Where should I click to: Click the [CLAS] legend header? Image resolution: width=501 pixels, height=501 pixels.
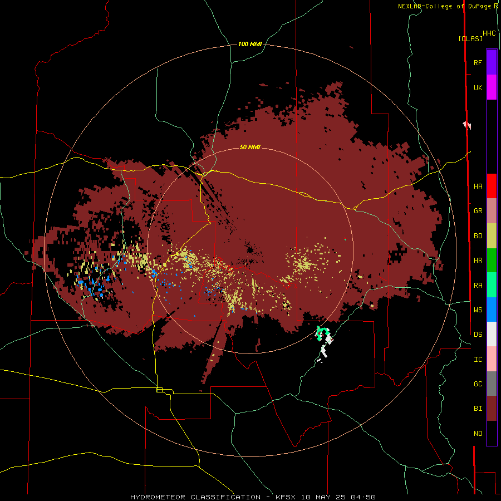pos(470,38)
